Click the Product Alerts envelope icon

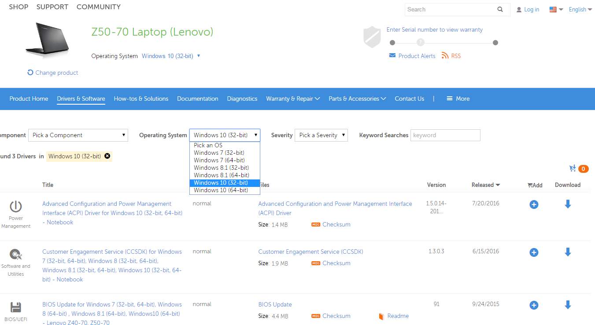click(392, 55)
